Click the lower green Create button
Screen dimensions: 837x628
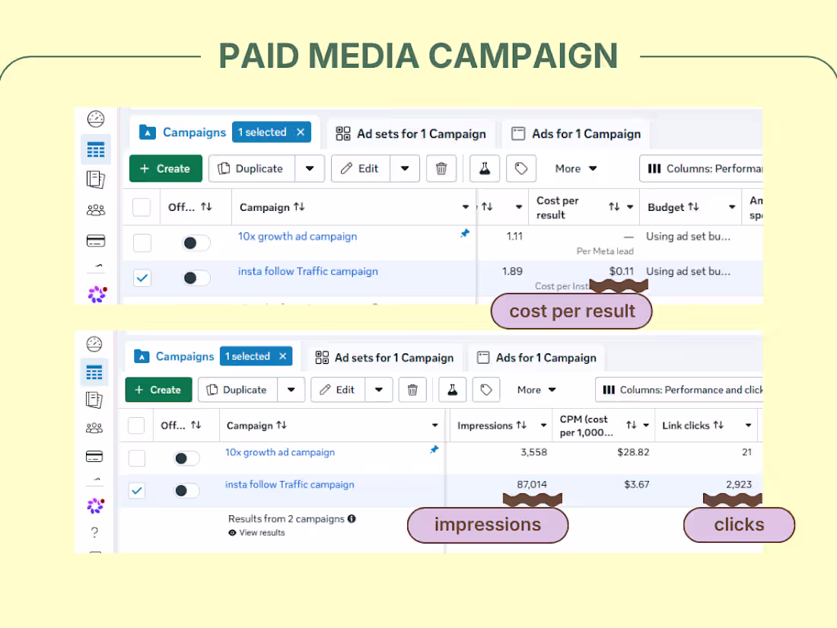click(x=158, y=390)
